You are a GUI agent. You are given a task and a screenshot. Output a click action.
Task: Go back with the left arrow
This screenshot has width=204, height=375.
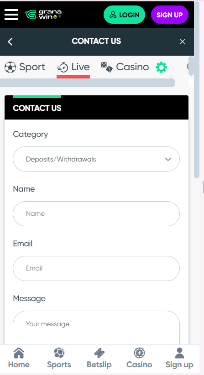pos(10,42)
